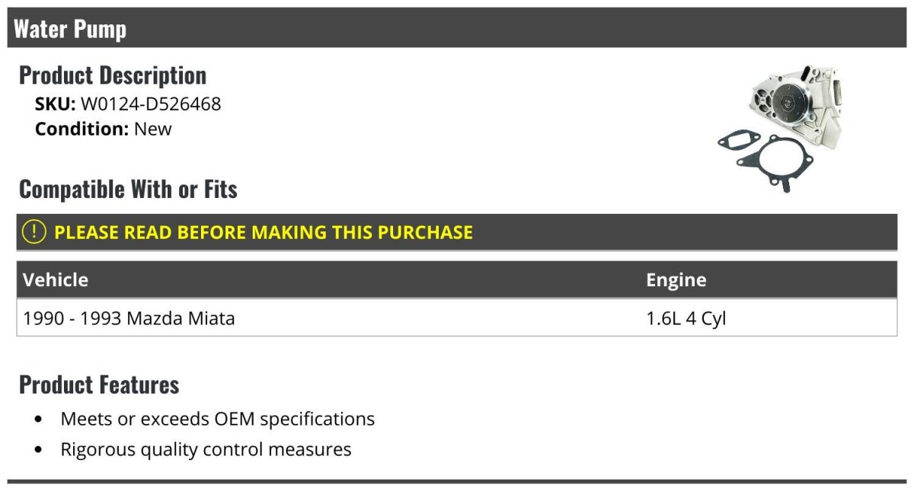Click the Vehicle column header
The width and height of the screenshot is (914, 491).
[x=56, y=279]
